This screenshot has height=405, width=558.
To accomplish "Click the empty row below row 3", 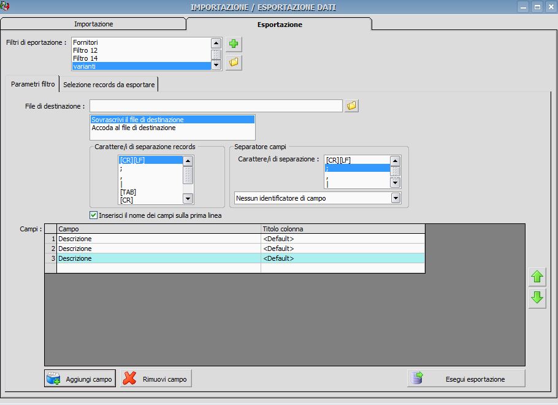I will coord(235,268).
